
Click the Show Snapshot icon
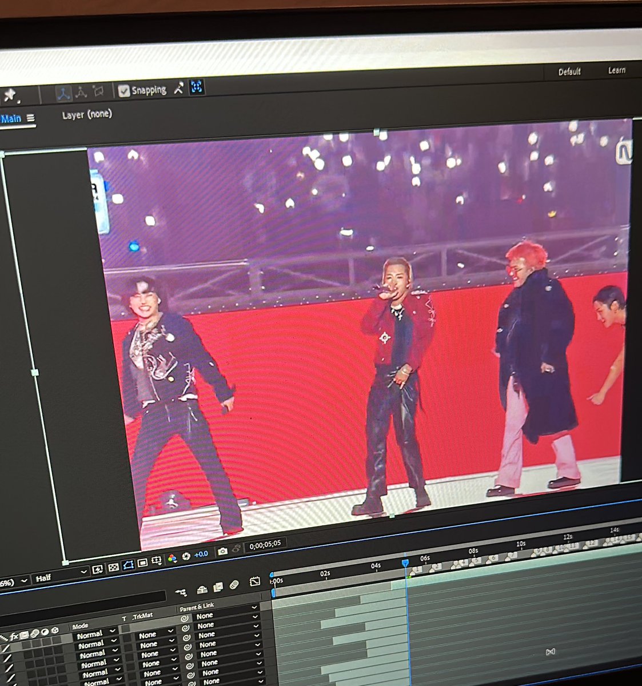(236, 549)
